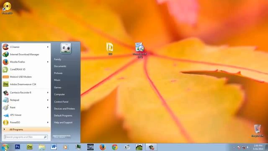Viewport: 268px width, 151px height.
Task: Click the search magnifier icon in Start menu
Action: 45,137
